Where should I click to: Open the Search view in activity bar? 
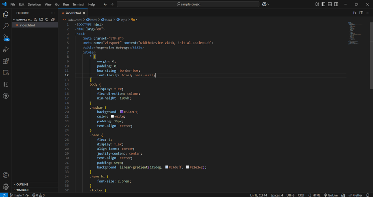6,26
